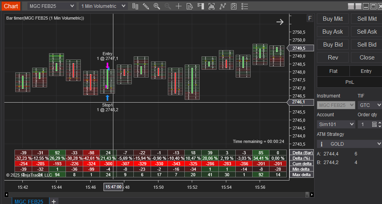Click the Min delta row label
The image size is (382, 204).
tap(302, 169)
